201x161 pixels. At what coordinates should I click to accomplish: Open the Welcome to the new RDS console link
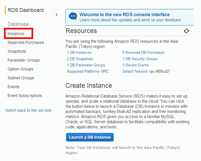click(125, 15)
